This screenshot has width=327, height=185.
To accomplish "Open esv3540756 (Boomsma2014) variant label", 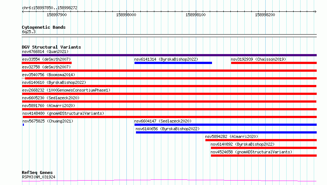I will (x=48, y=75).
